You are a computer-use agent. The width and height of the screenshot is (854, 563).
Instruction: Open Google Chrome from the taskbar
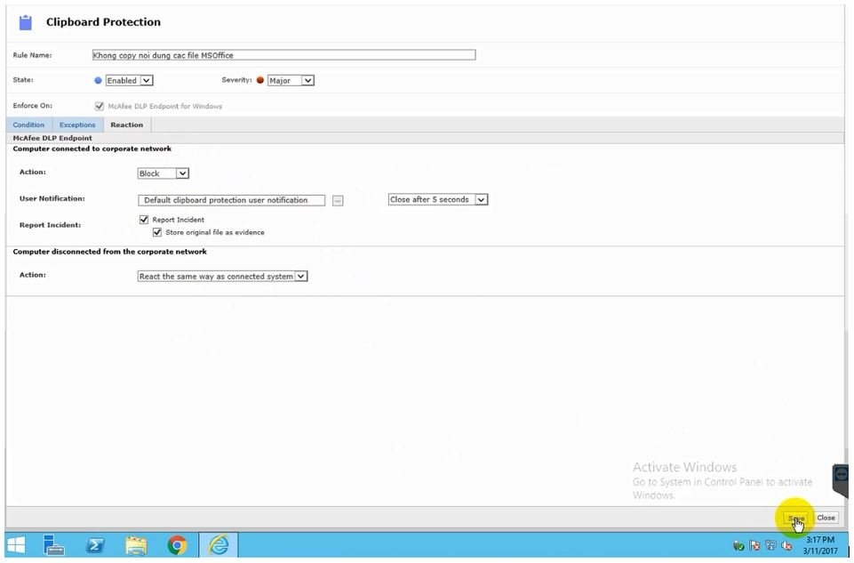pos(178,545)
